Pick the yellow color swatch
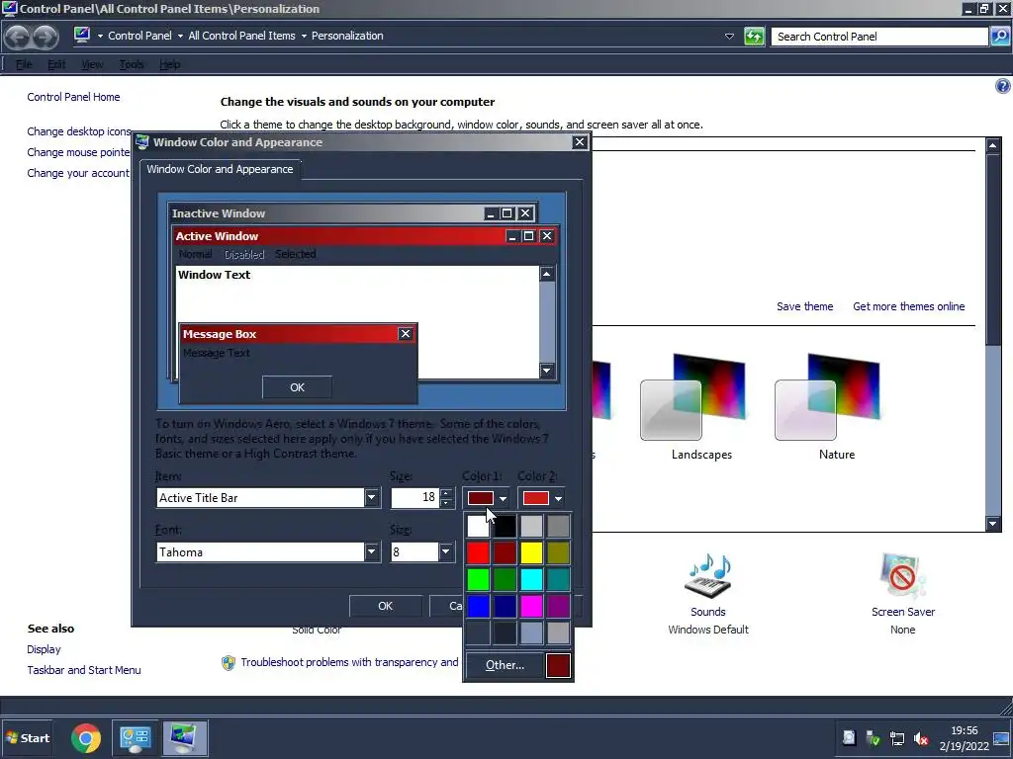 click(531, 552)
